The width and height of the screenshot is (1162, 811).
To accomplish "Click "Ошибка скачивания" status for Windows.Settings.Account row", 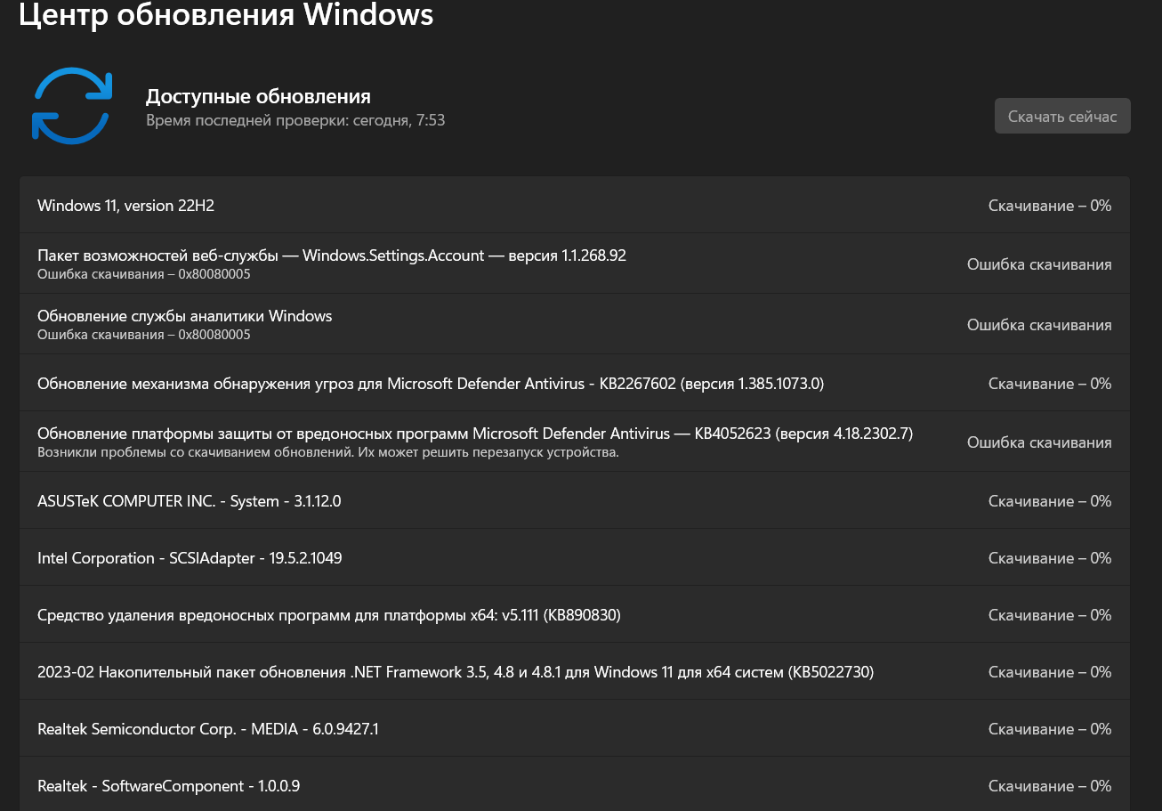I will pyautogui.click(x=1039, y=264).
